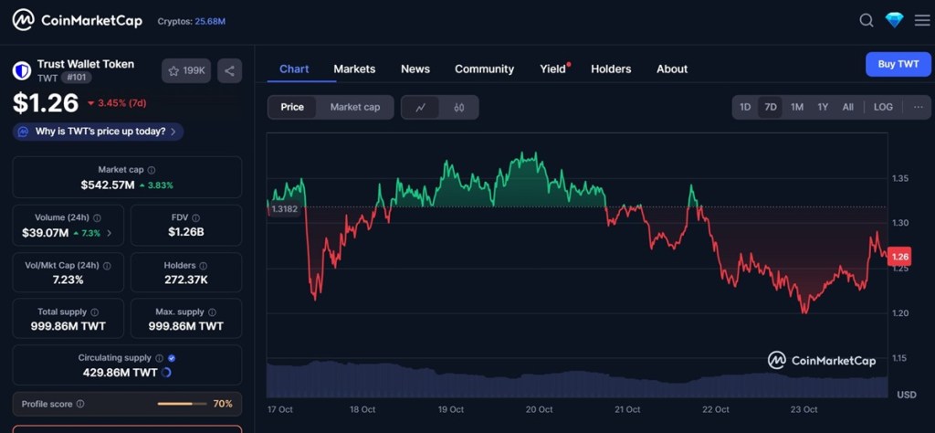This screenshot has width=935, height=433.
Task: Expand Volume (24h) details chevron
Action: [110, 233]
